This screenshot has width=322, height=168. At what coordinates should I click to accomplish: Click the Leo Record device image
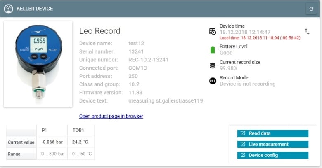coord(38,64)
